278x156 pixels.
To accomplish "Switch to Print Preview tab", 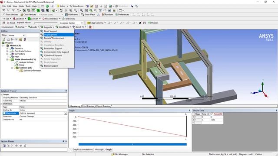I will click(88, 106).
